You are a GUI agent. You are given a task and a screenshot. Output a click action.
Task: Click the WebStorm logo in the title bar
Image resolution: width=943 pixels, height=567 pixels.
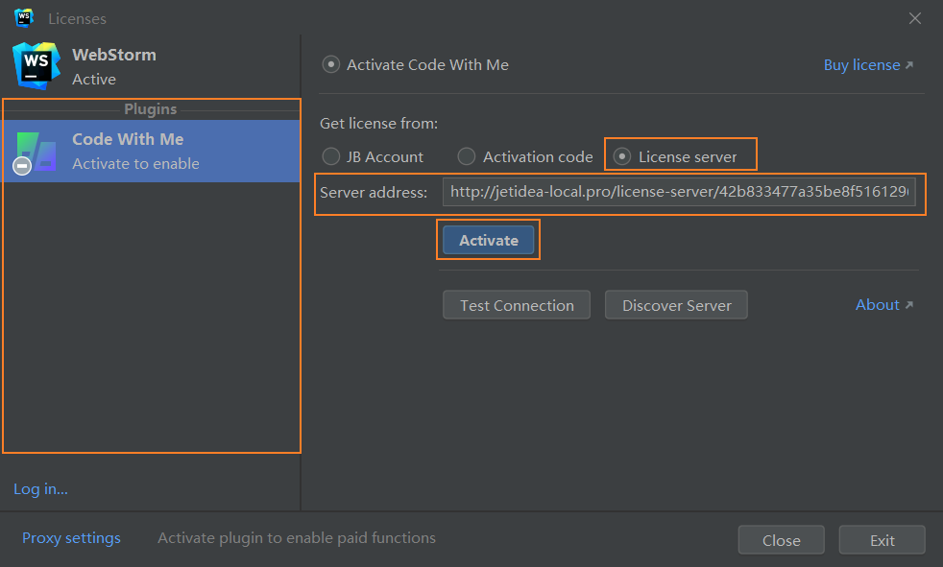pyautogui.click(x=23, y=18)
